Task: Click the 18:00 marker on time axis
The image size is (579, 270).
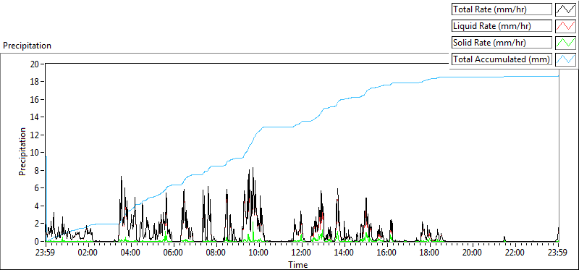Action: tap(430, 253)
